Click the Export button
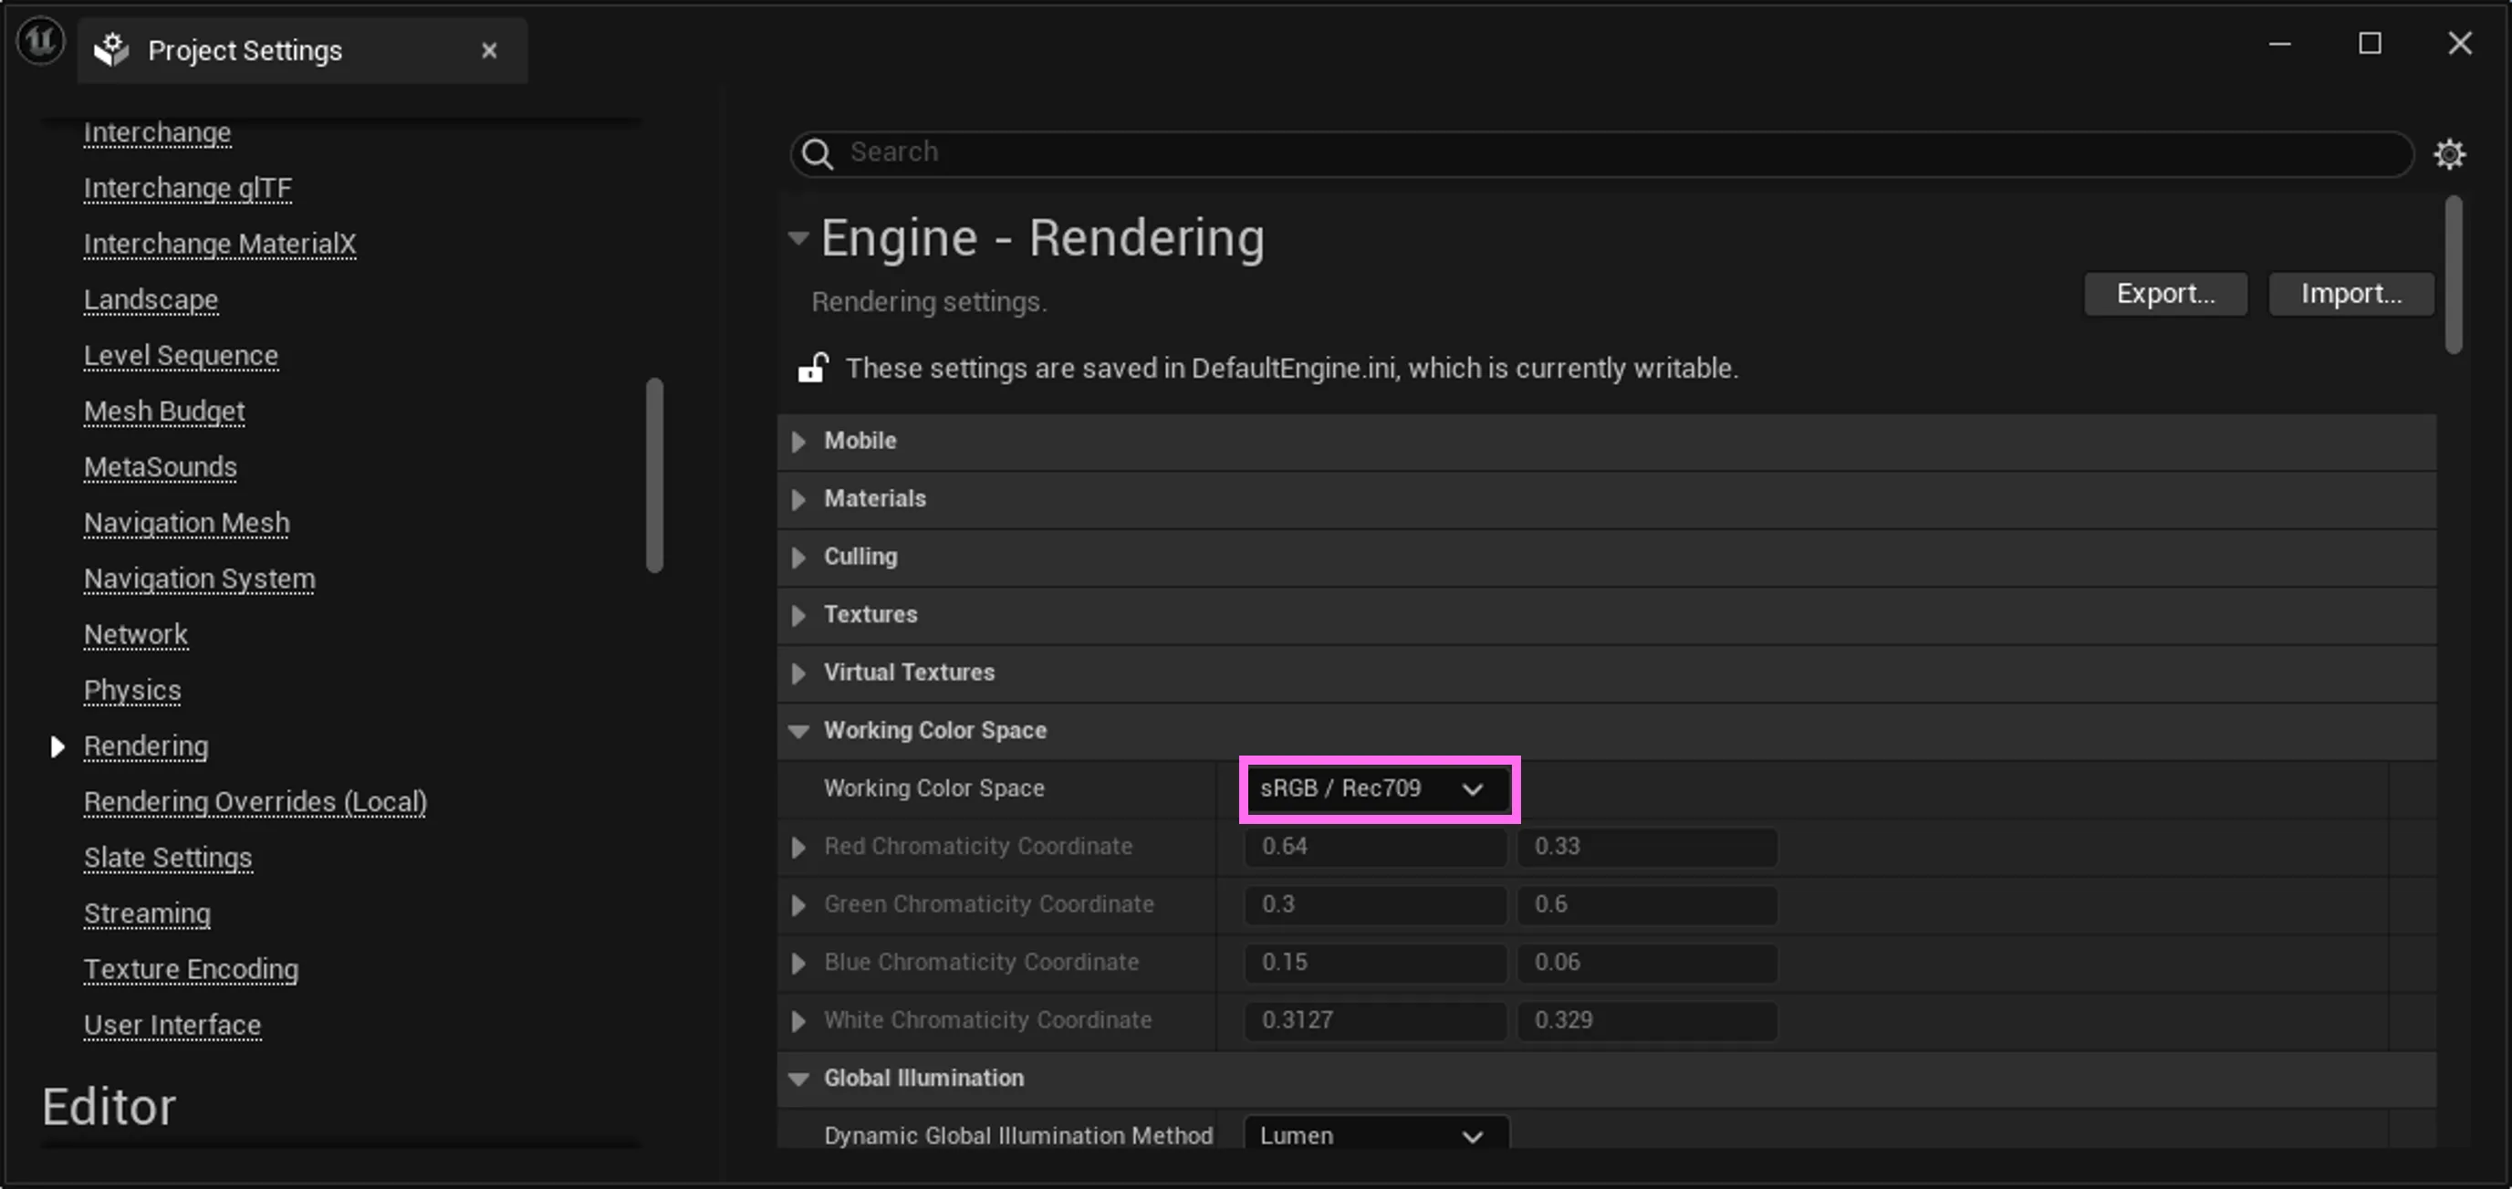 (2165, 294)
